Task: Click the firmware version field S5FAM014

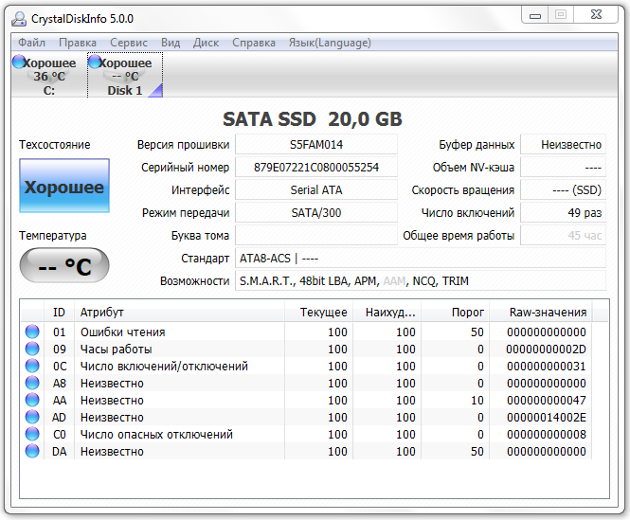Action: 316,145
